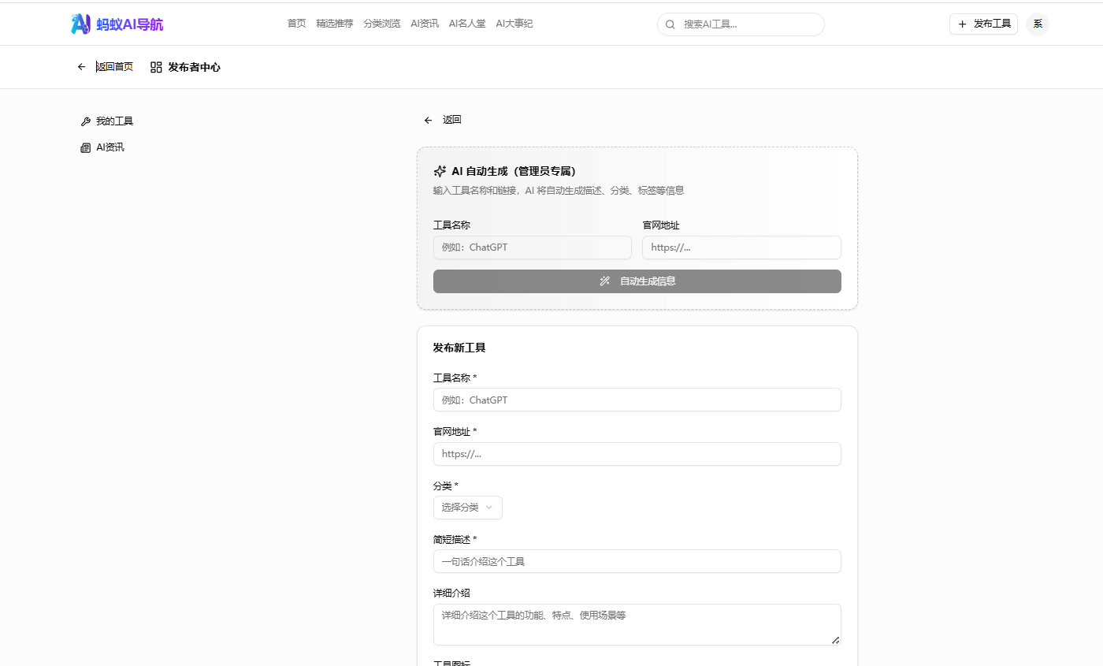Switch to the 首页 navigation item

click(x=296, y=24)
